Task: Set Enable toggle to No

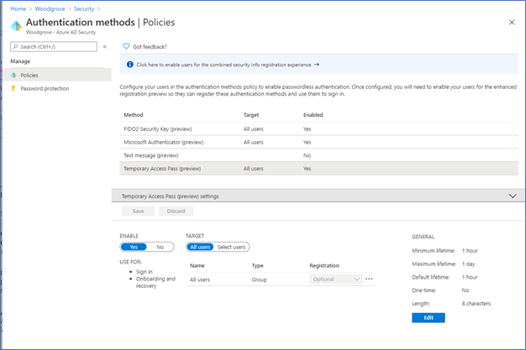Action: 160,247
